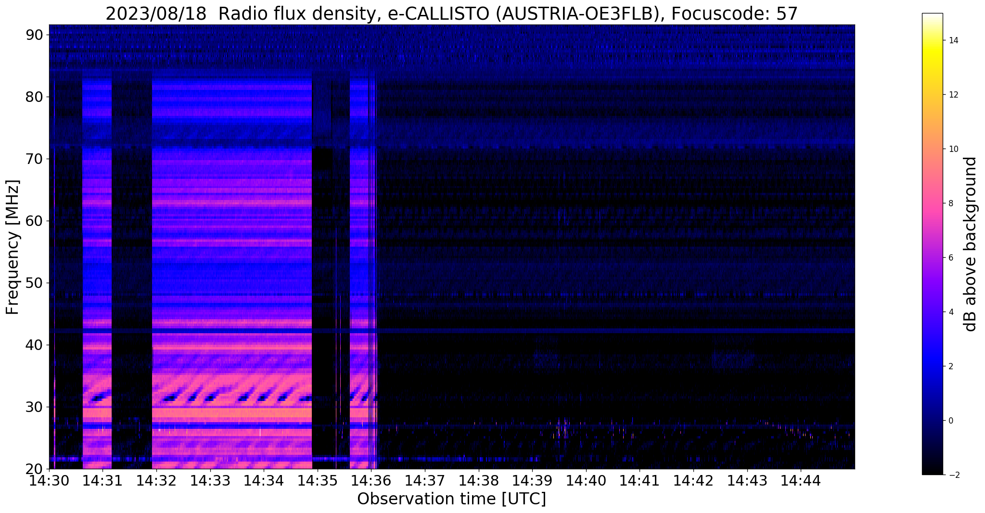
Task: Click the colorbar tick value 12
Action: click(953, 95)
